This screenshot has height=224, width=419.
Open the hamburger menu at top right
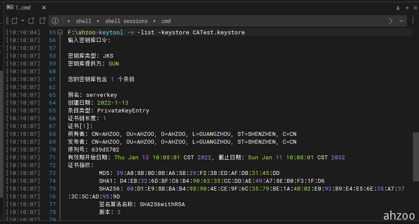coord(415,8)
